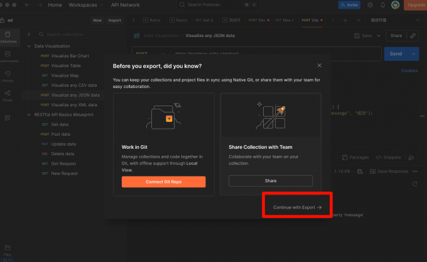Switch to the GET New I tab

pyautogui.click(x=284, y=20)
